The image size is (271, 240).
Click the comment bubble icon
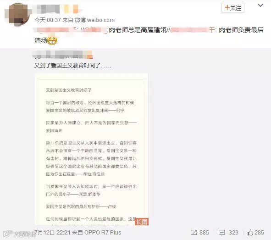[x=221, y=233]
